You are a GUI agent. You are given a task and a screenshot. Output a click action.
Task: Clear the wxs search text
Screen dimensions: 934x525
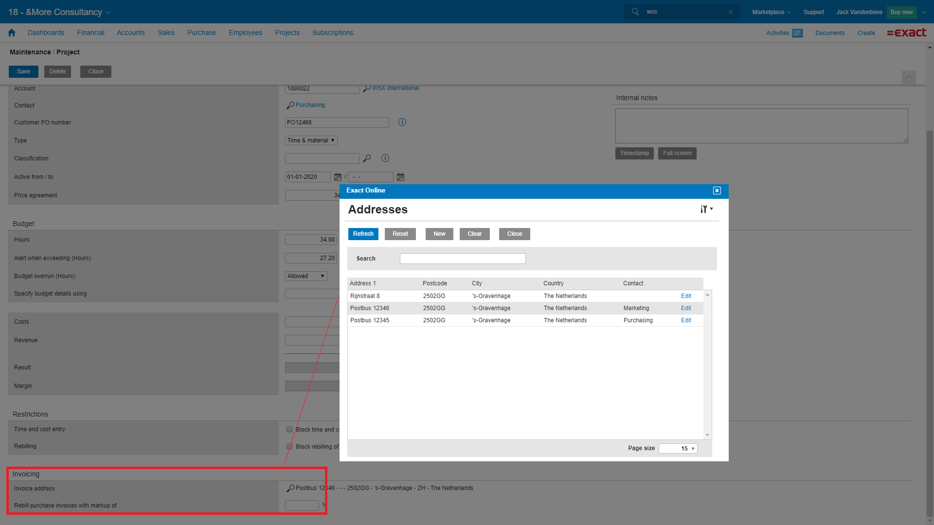point(730,12)
